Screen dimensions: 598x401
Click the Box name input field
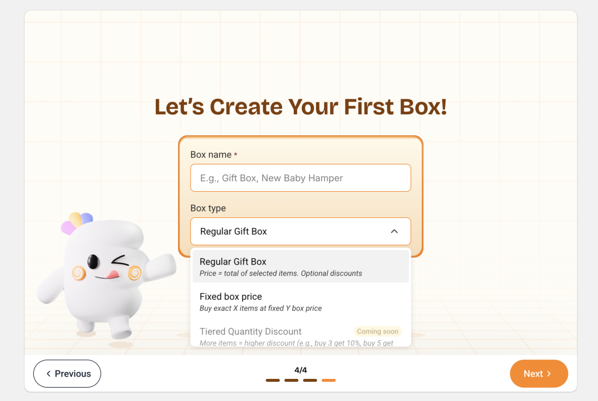(301, 178)
